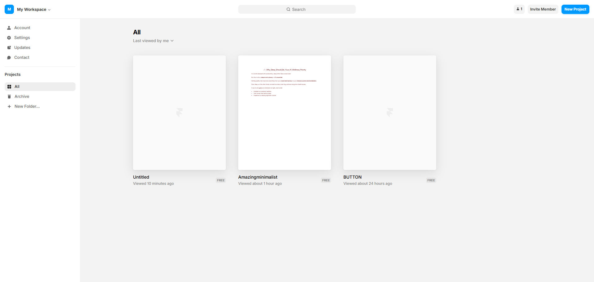
Task: Focus the Search field
Action: [x=297, y=9]
